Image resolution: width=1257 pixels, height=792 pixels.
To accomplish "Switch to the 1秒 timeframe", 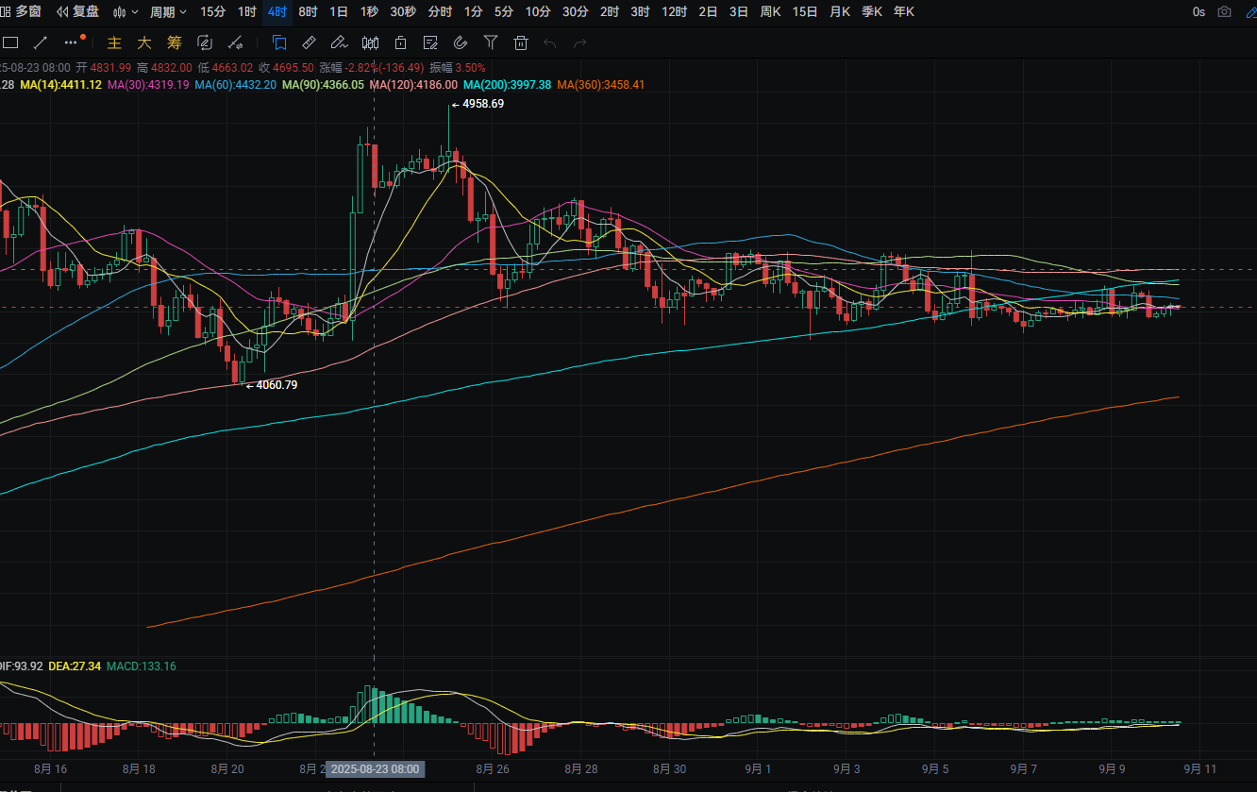I will 369,12.
